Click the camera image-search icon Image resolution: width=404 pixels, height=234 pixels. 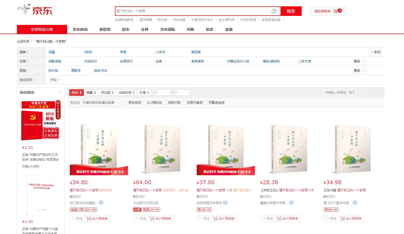tap(274, 11)
